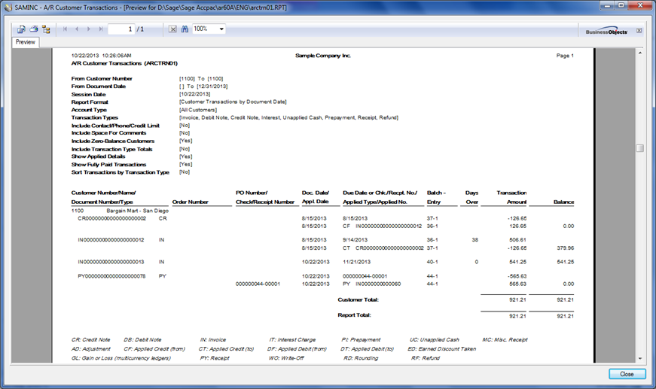Click the Balance column header

(563, 202)
